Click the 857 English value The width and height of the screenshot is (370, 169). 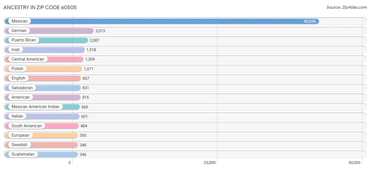pos(86,78)
